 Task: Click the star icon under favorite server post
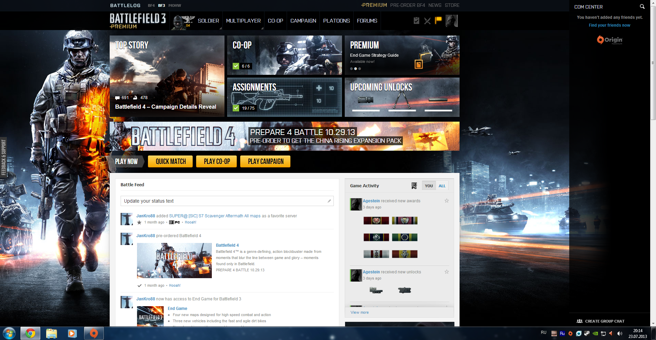pos(139,222)
